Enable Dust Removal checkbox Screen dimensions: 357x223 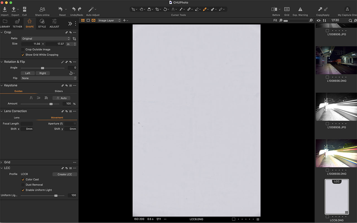pos(23,185)
